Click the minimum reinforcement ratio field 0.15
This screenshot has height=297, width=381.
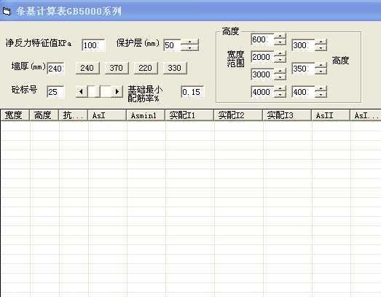pos(192,92)
